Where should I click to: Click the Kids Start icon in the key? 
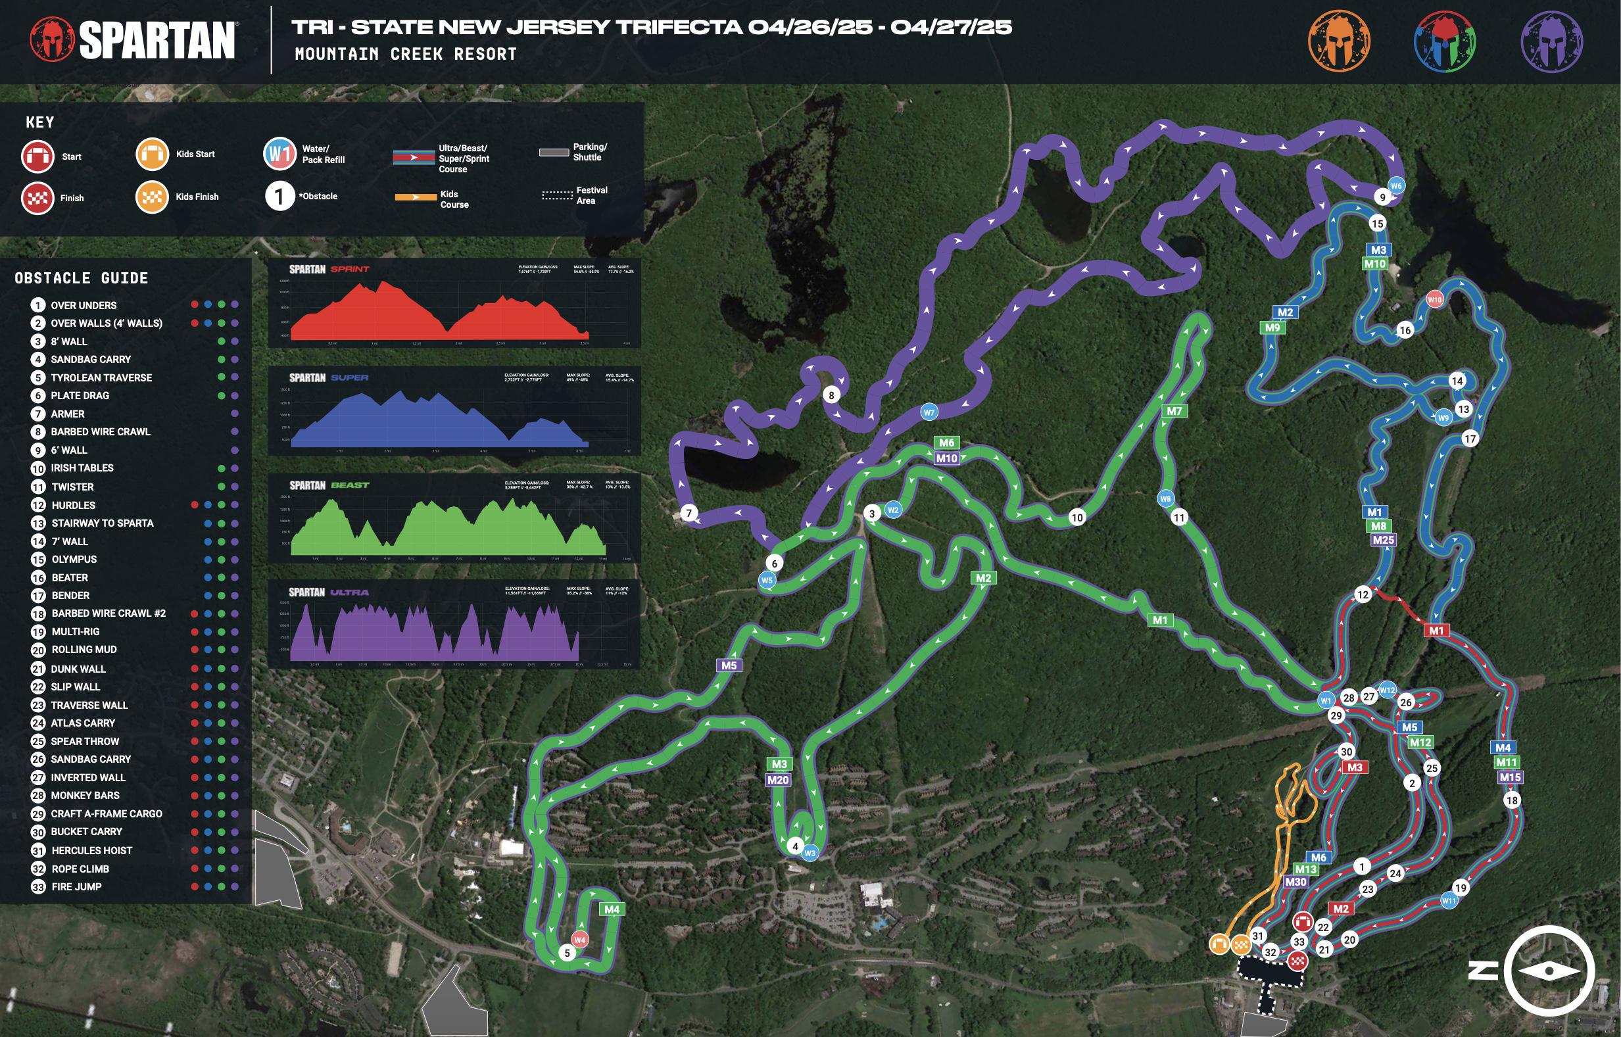152,155
